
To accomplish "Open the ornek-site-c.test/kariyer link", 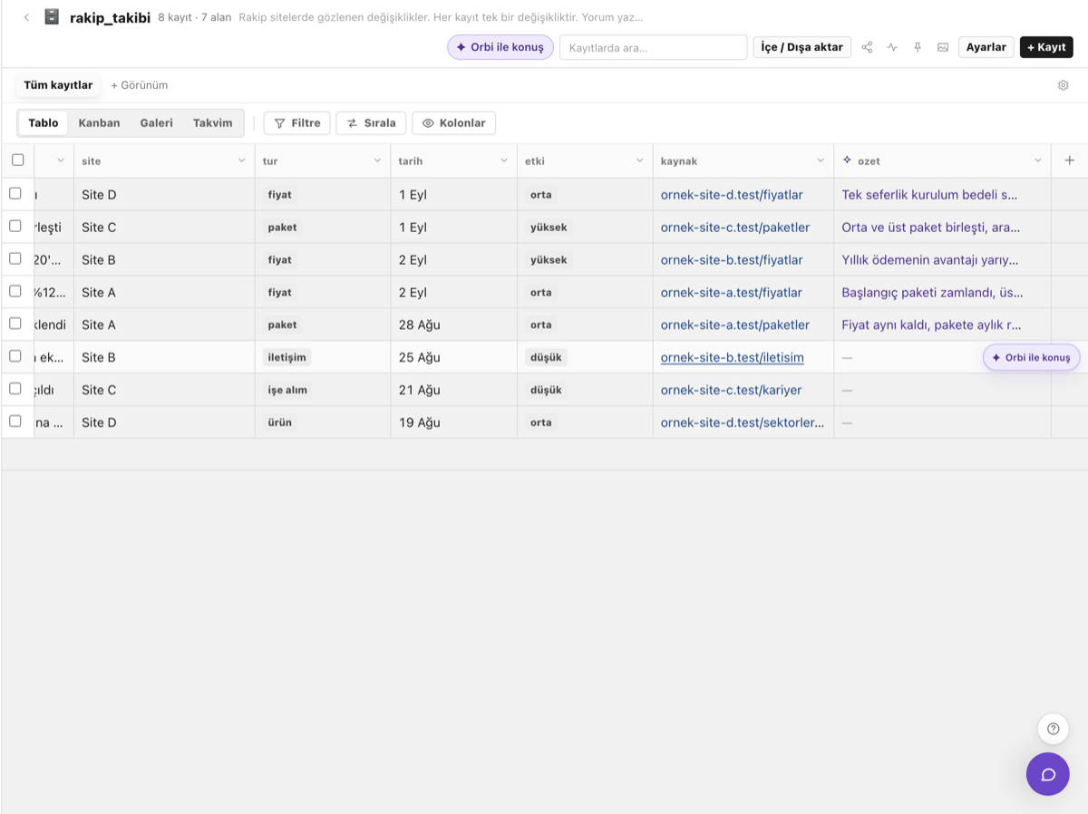I will [x=732, y=390].
